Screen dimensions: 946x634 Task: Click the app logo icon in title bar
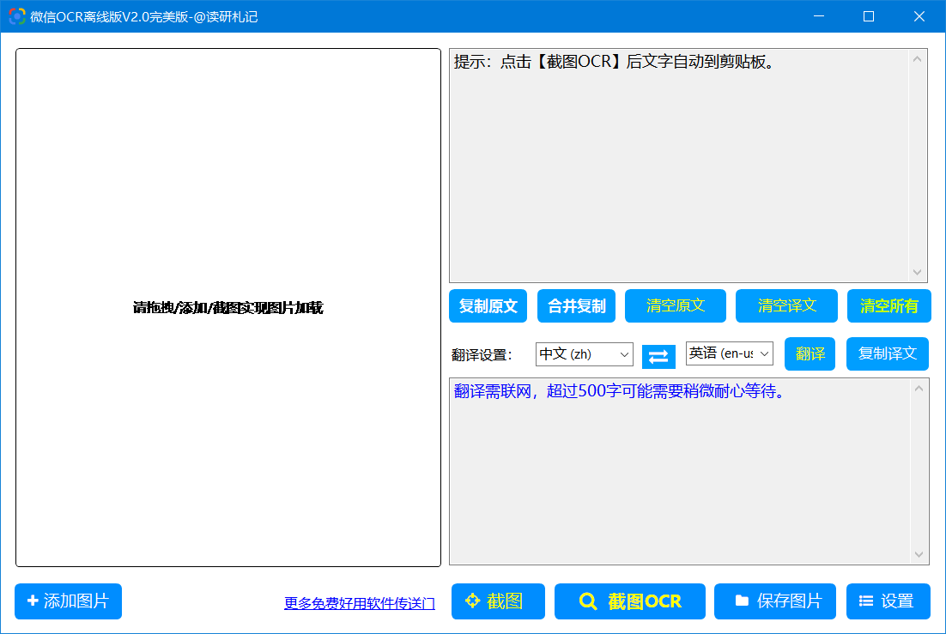[x=17, y=16]
